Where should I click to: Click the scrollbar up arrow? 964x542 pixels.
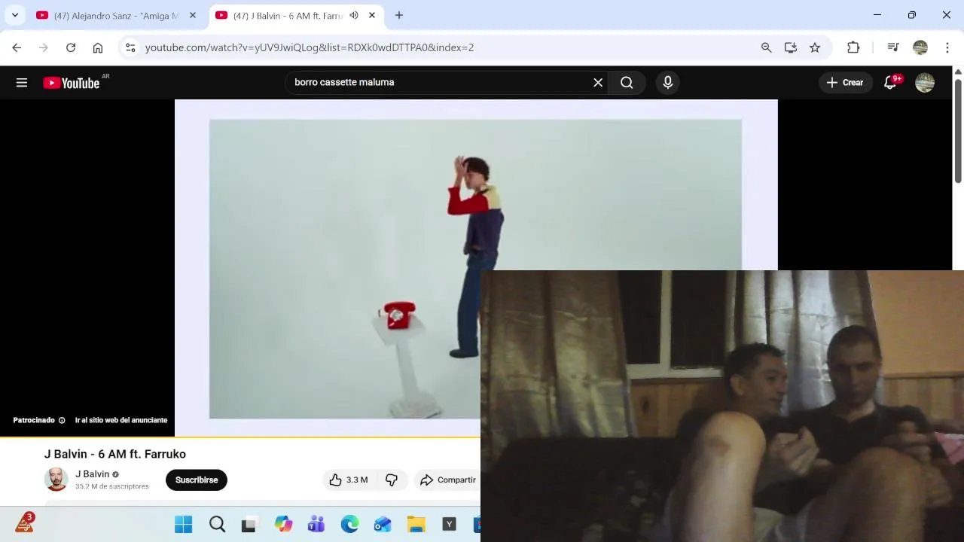pyautogui.click(x=958, y=72)
